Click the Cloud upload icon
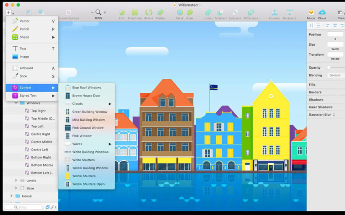This screenshot has width=345, height=215. (322, 12)
